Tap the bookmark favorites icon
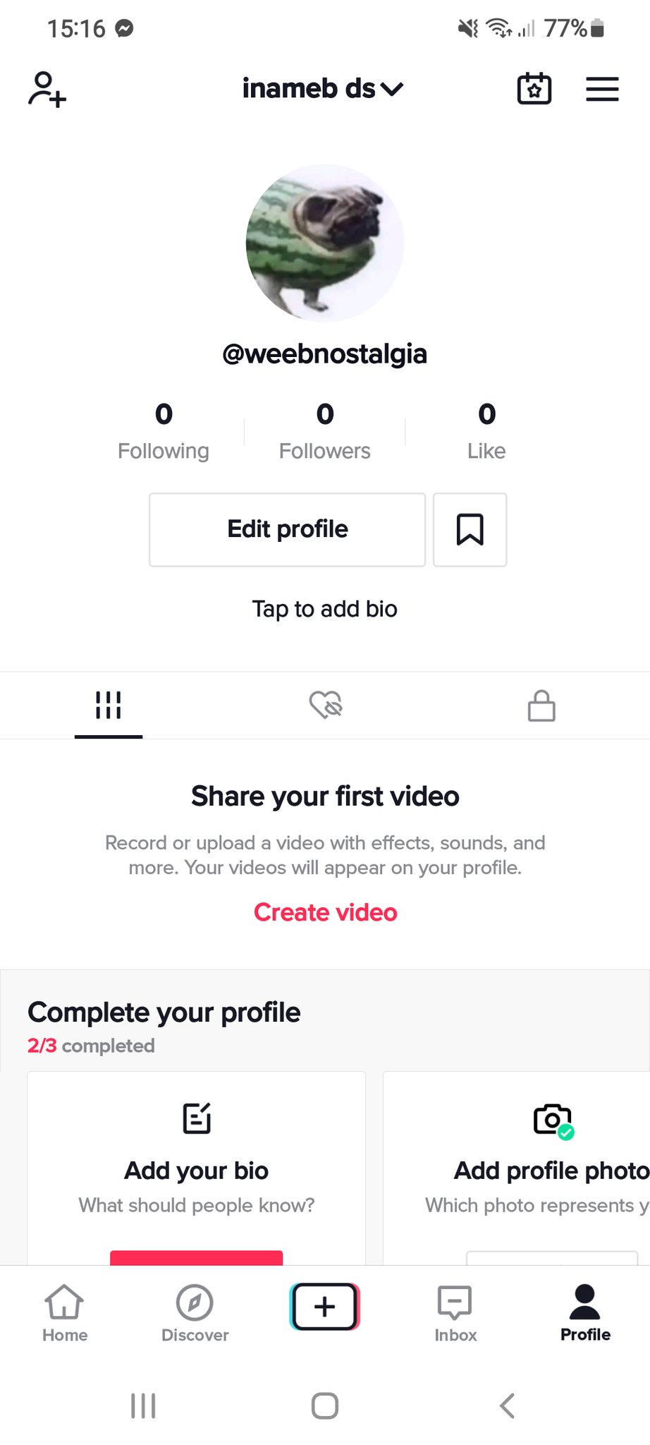 pyautogui.click(x=470, y=529)
